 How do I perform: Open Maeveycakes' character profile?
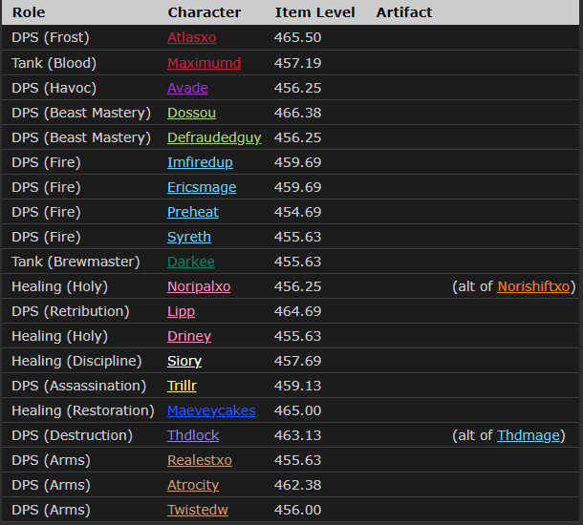211,410
